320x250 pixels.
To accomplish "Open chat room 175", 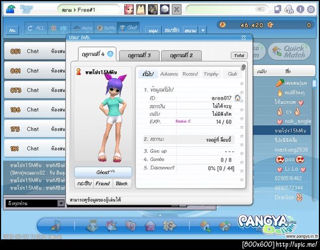I will [35, 129].
